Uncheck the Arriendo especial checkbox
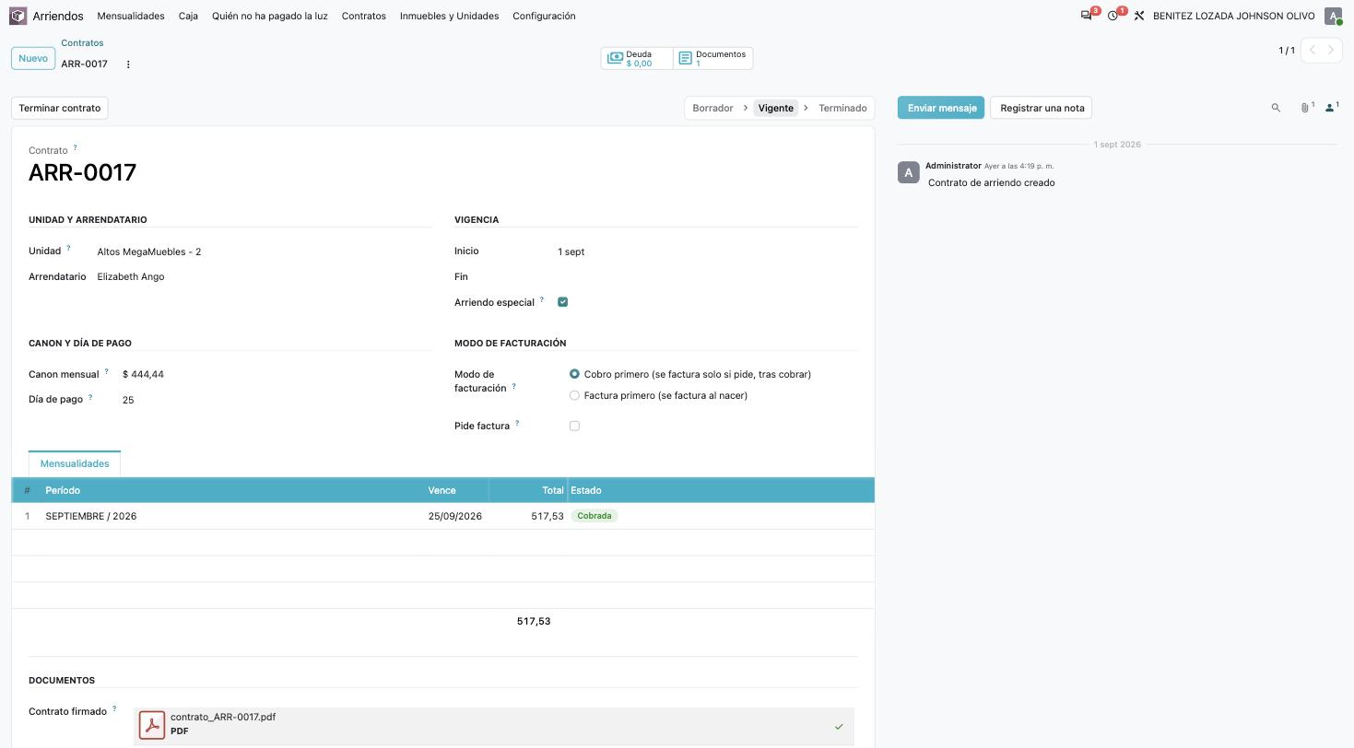 [x=562, y=302]
